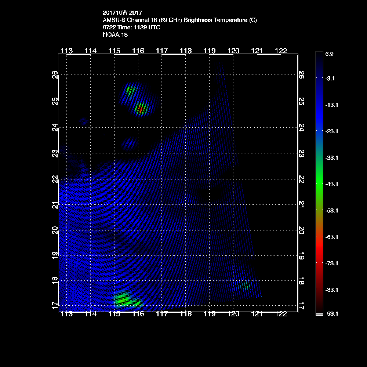Click the AMSU-B Channel 16 Brightness Temperature title

pyautogui.click(x=180, y=20)
